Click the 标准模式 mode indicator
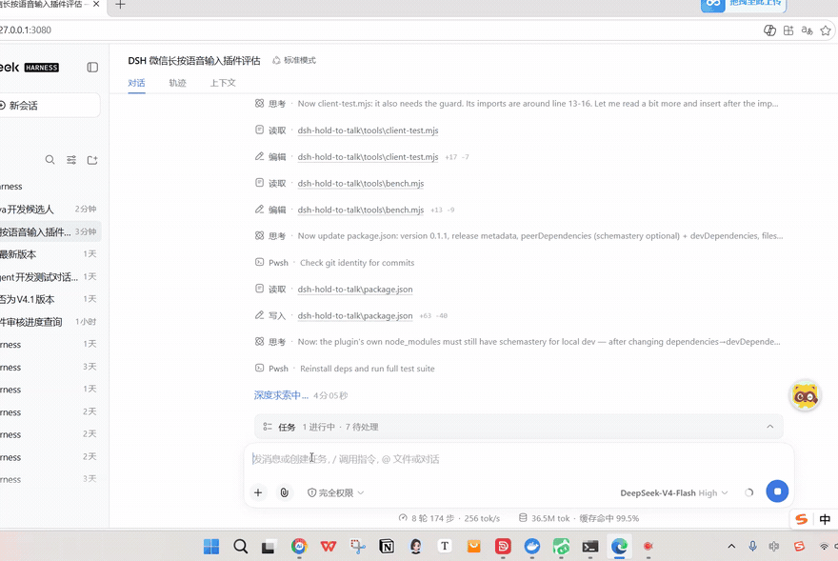Screen dimensions: 838x561 coord(294,60)
